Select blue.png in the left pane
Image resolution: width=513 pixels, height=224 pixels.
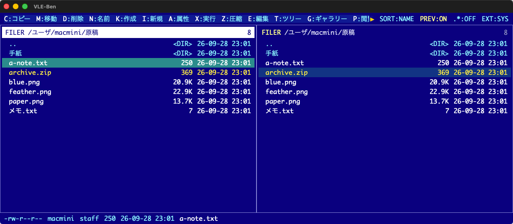point(128,82)
